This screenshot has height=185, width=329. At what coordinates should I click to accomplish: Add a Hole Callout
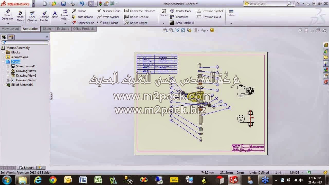click(x=108, y=23)
